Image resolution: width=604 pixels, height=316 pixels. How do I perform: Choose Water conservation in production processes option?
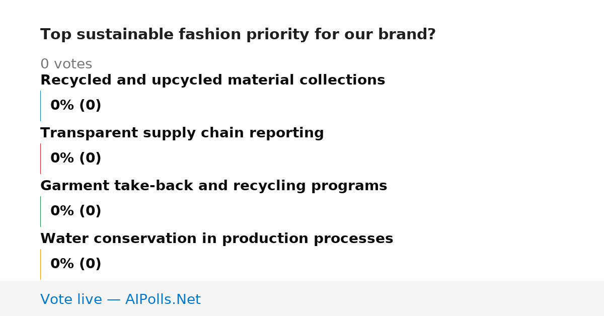coord(216,239)
